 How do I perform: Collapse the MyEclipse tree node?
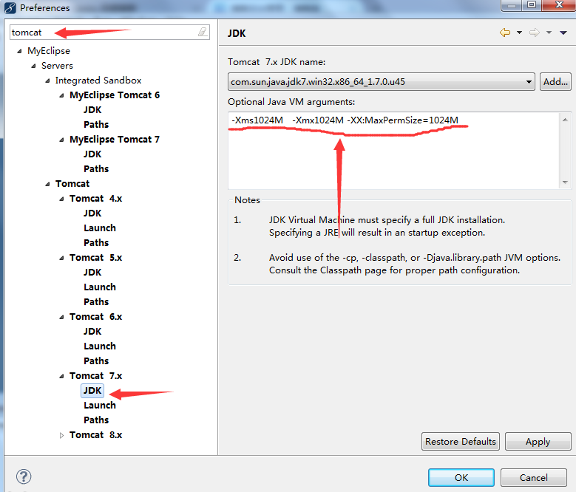pos(19,51)
